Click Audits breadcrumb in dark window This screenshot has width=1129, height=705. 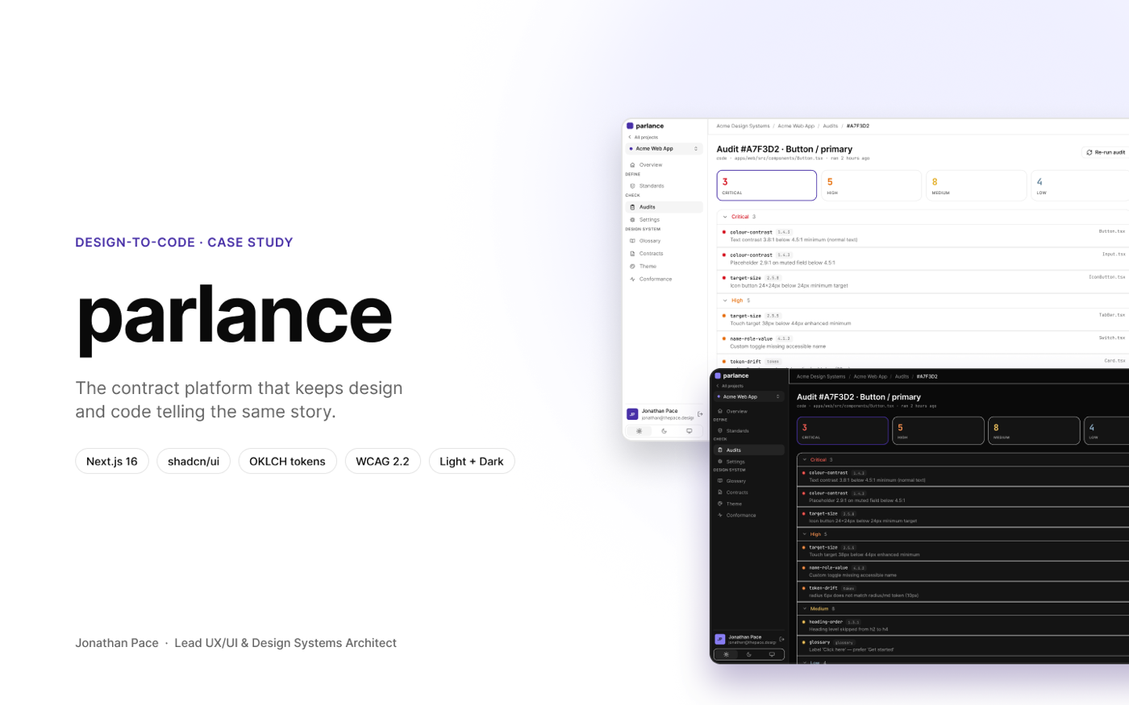902,376
